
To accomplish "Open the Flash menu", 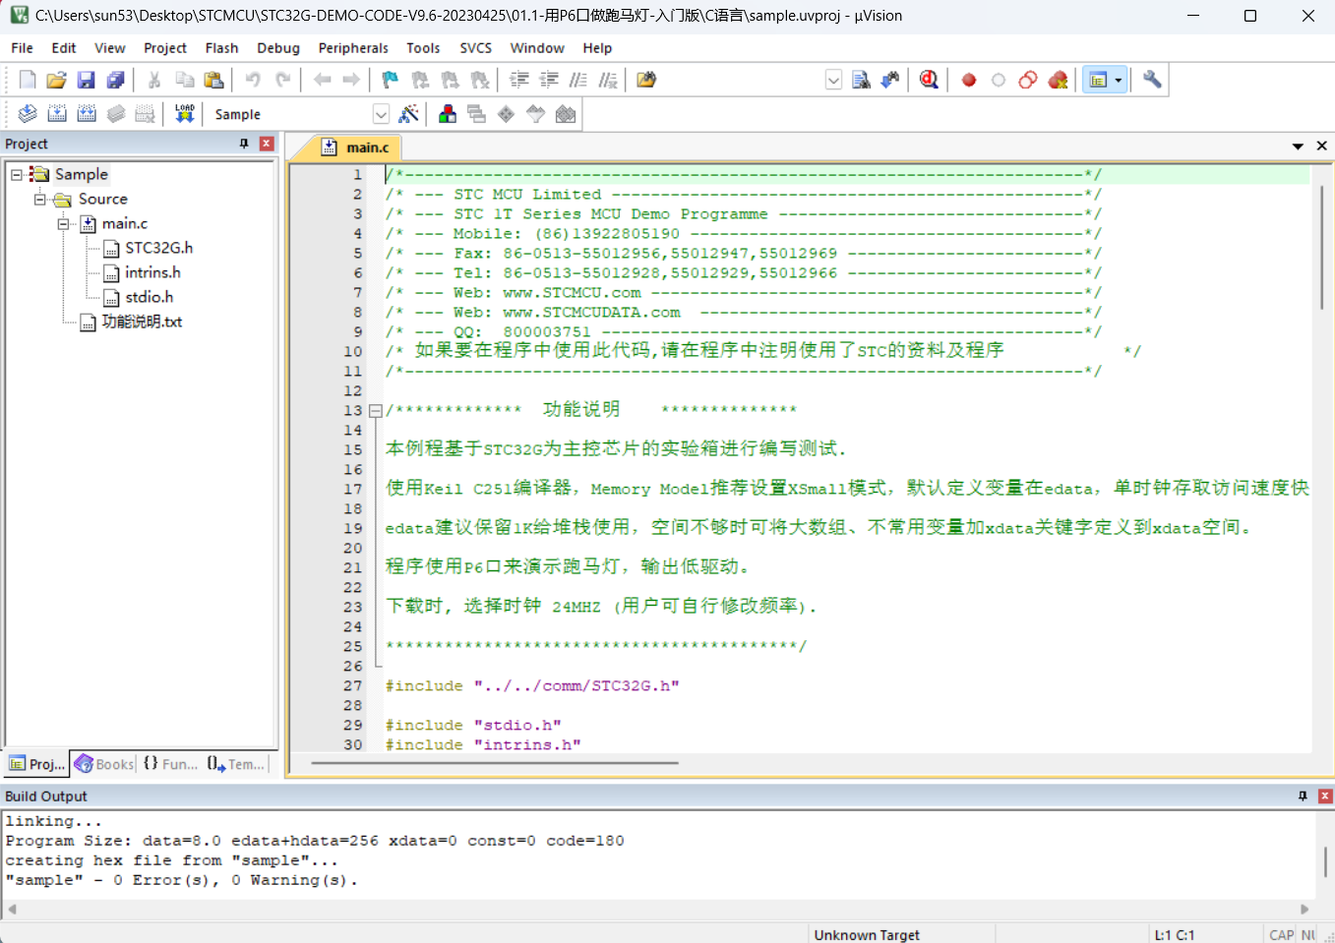I will point(221,47).
